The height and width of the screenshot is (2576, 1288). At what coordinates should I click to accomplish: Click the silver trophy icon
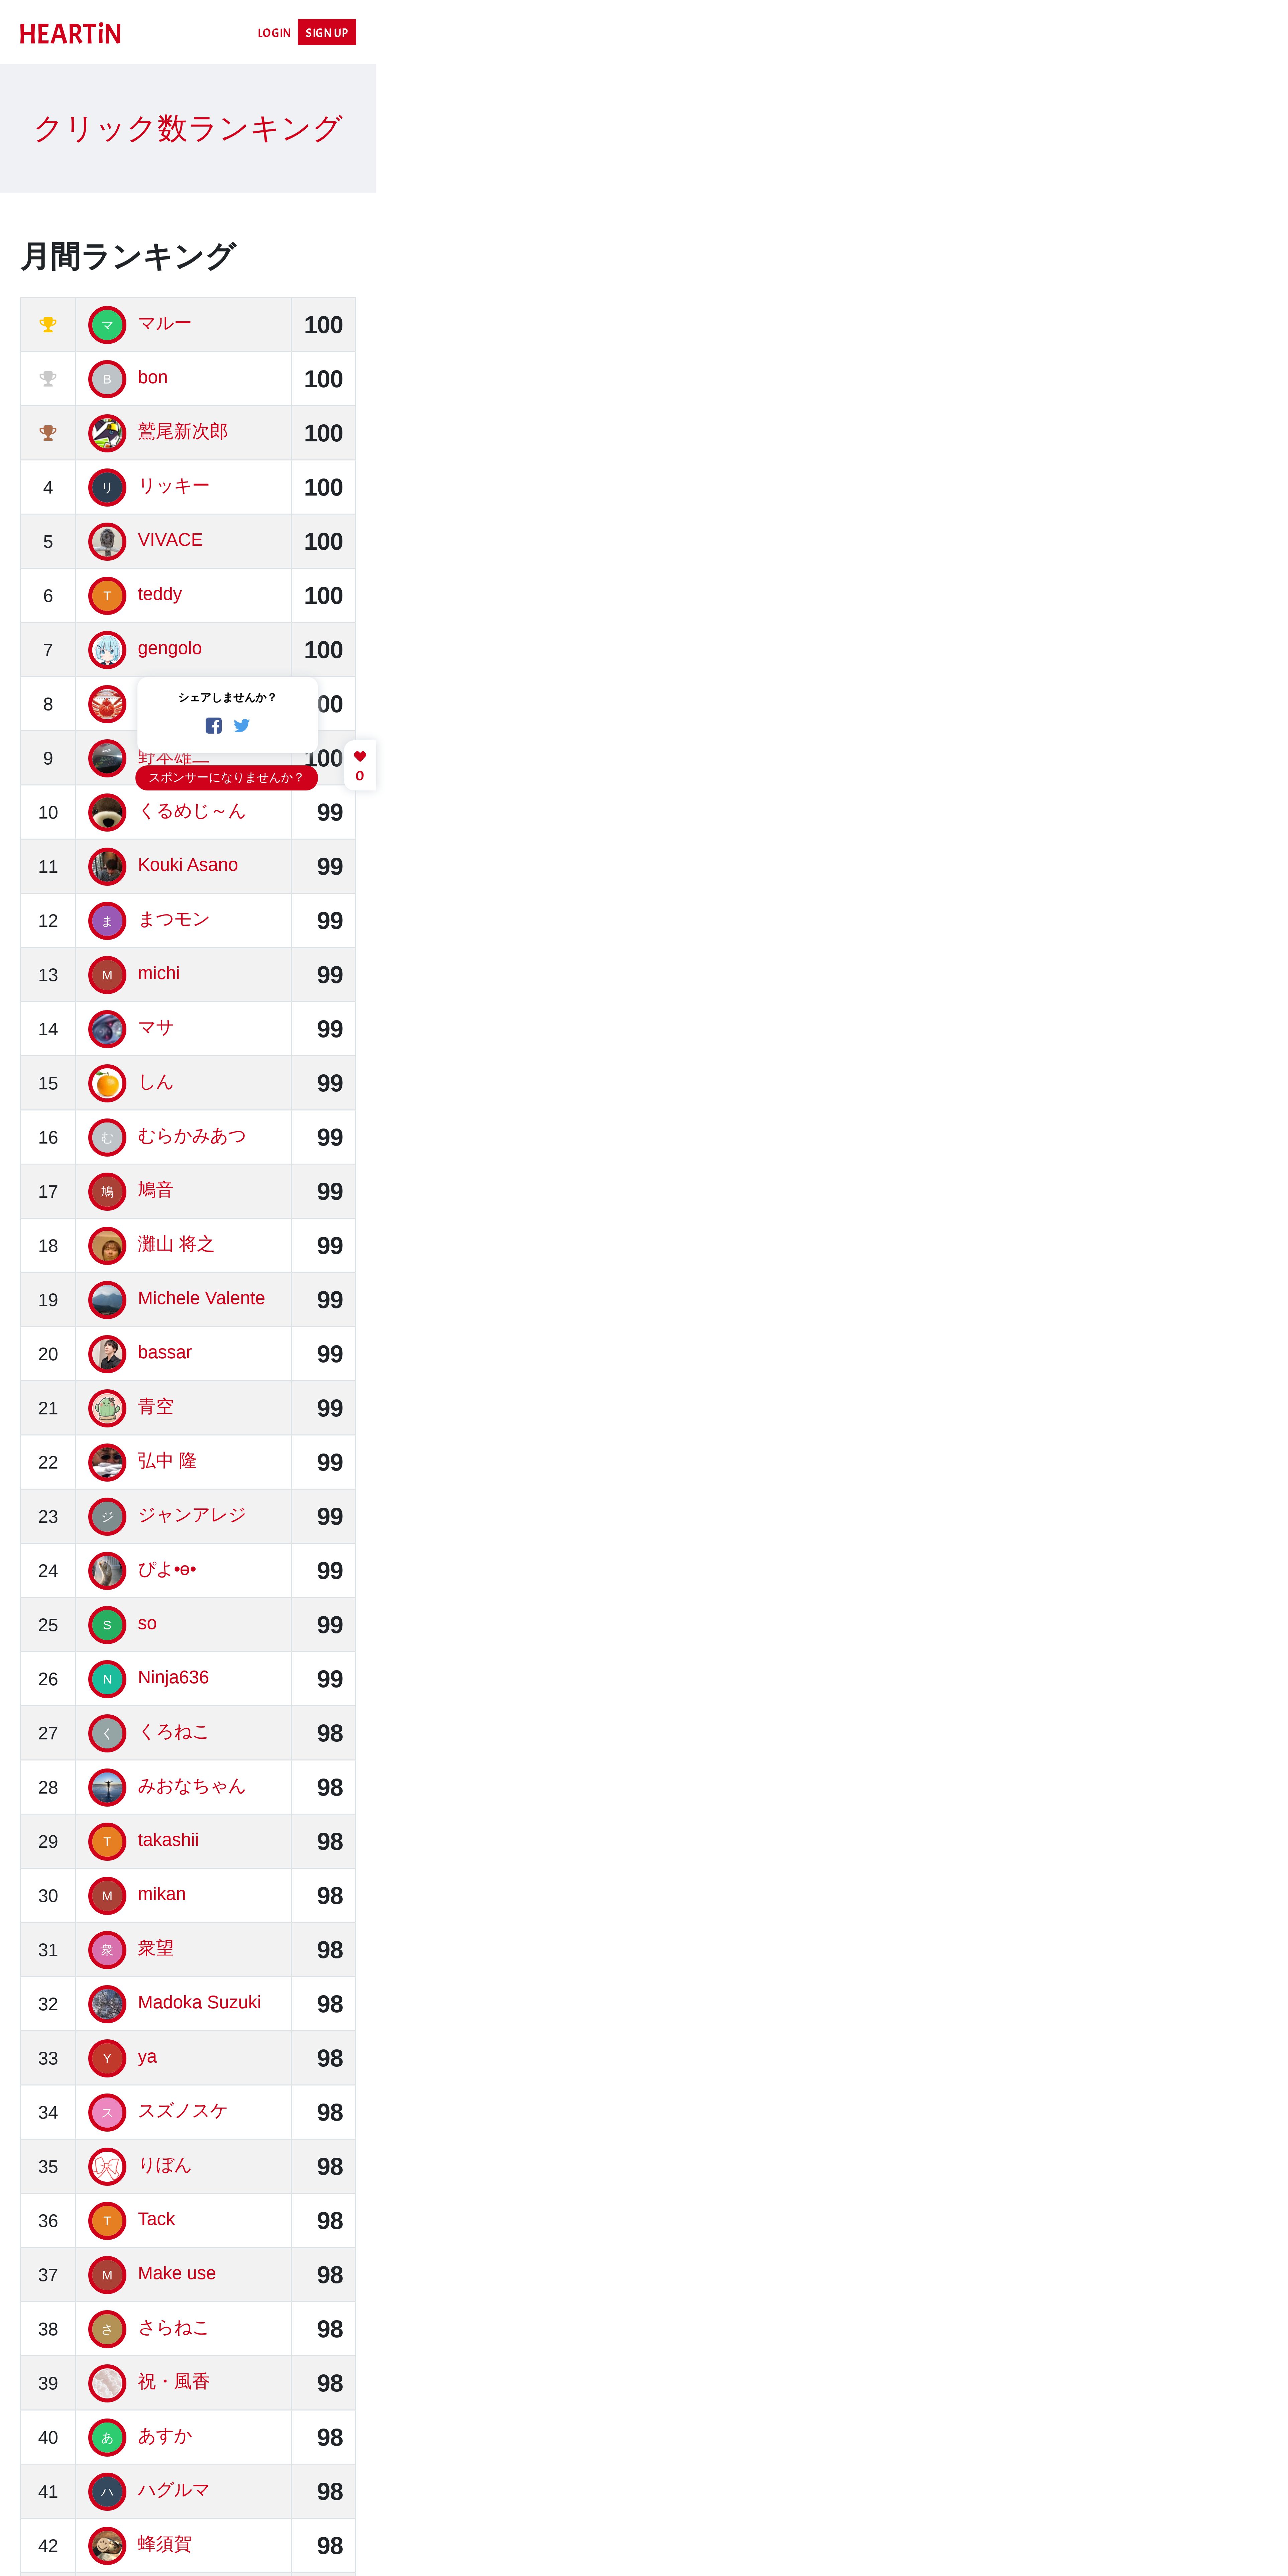point(48,378)
